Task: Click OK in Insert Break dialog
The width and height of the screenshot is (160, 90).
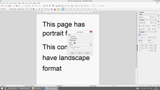Action: (80, 53)
